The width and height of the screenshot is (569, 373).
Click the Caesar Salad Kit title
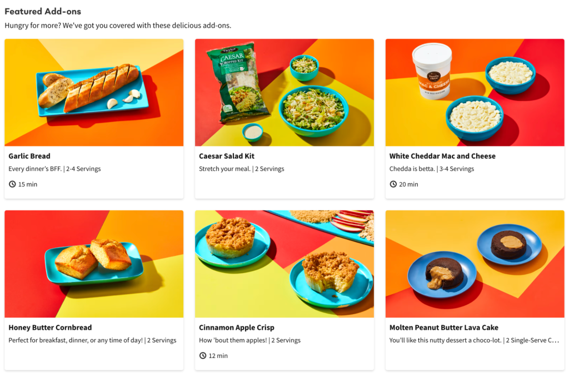[227, 156]
